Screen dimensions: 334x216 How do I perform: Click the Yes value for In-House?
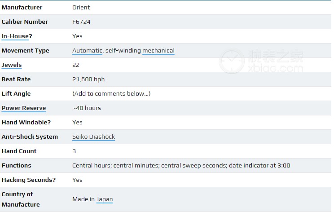tap(77, 36)
